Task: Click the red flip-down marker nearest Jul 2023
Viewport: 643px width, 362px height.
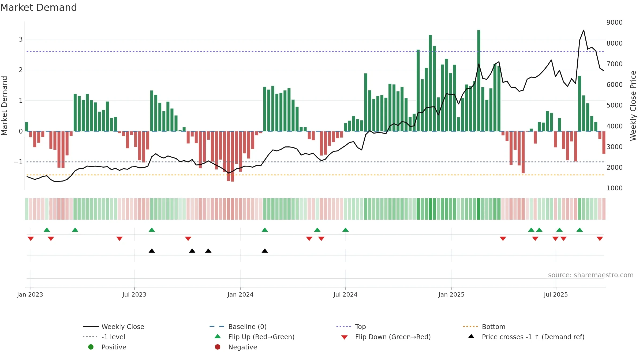Action: pyautogui.click(x=119, y=239)
